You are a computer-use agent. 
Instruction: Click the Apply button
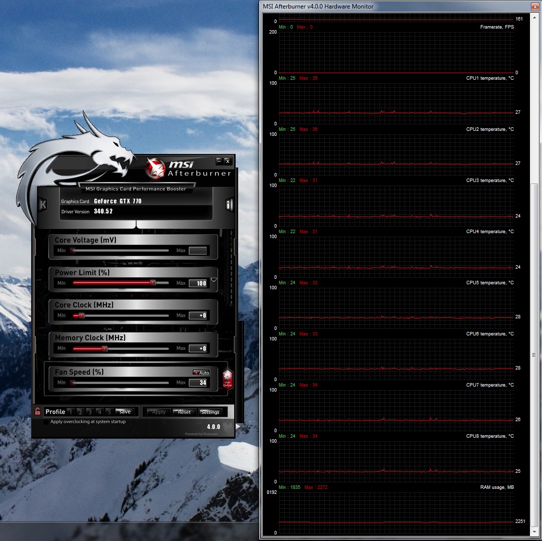tap(158, 412)
